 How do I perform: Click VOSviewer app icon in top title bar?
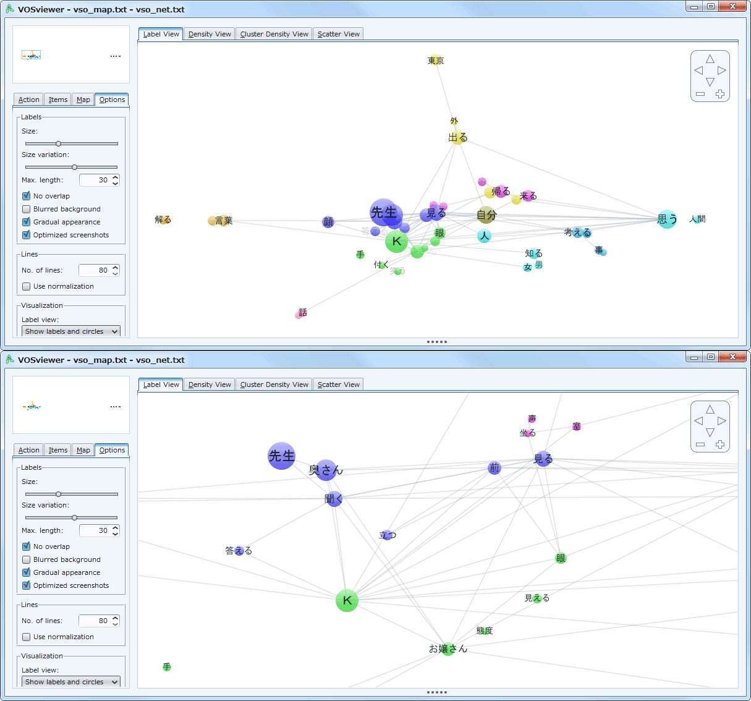point(10,9)
